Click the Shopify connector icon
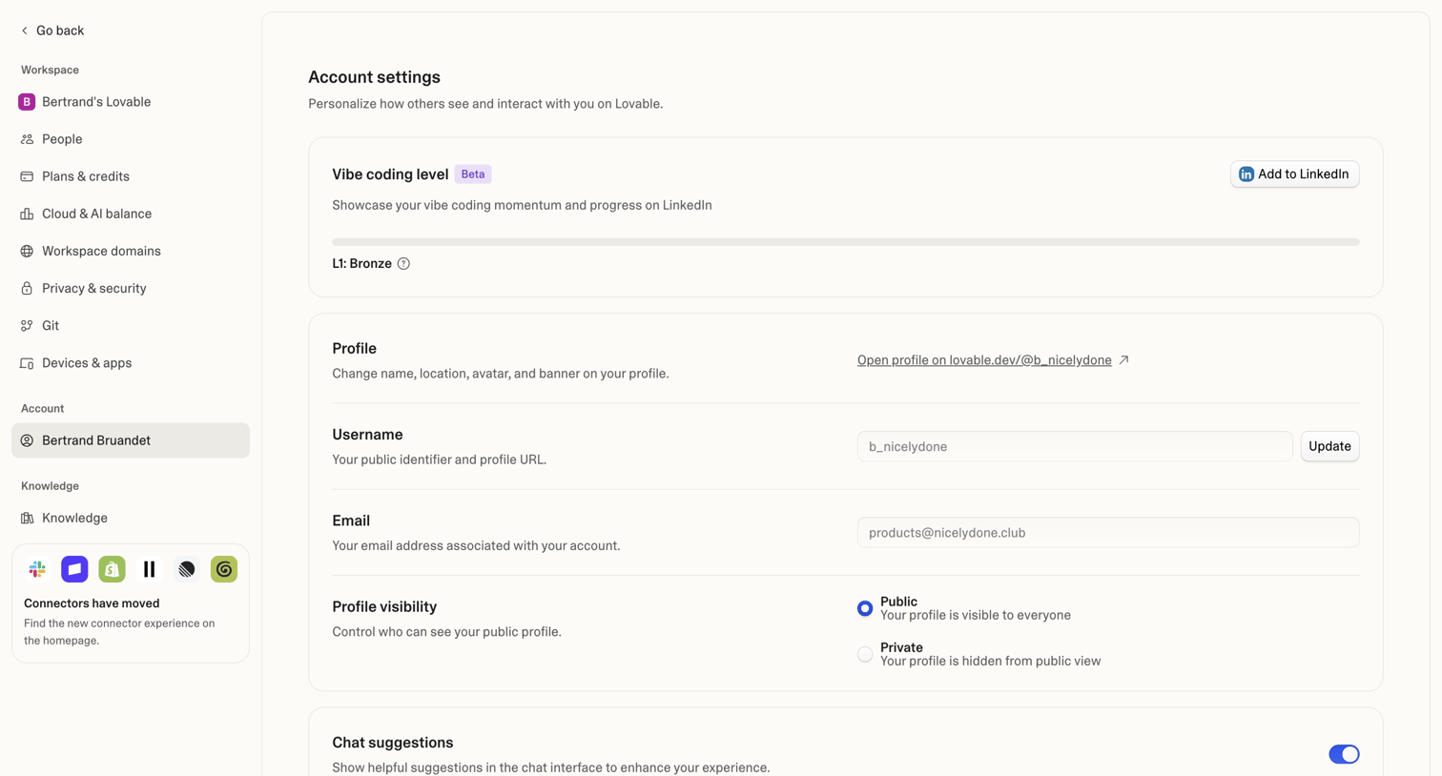The width and height of the screenshot is (1442, 776). point(112,569)
